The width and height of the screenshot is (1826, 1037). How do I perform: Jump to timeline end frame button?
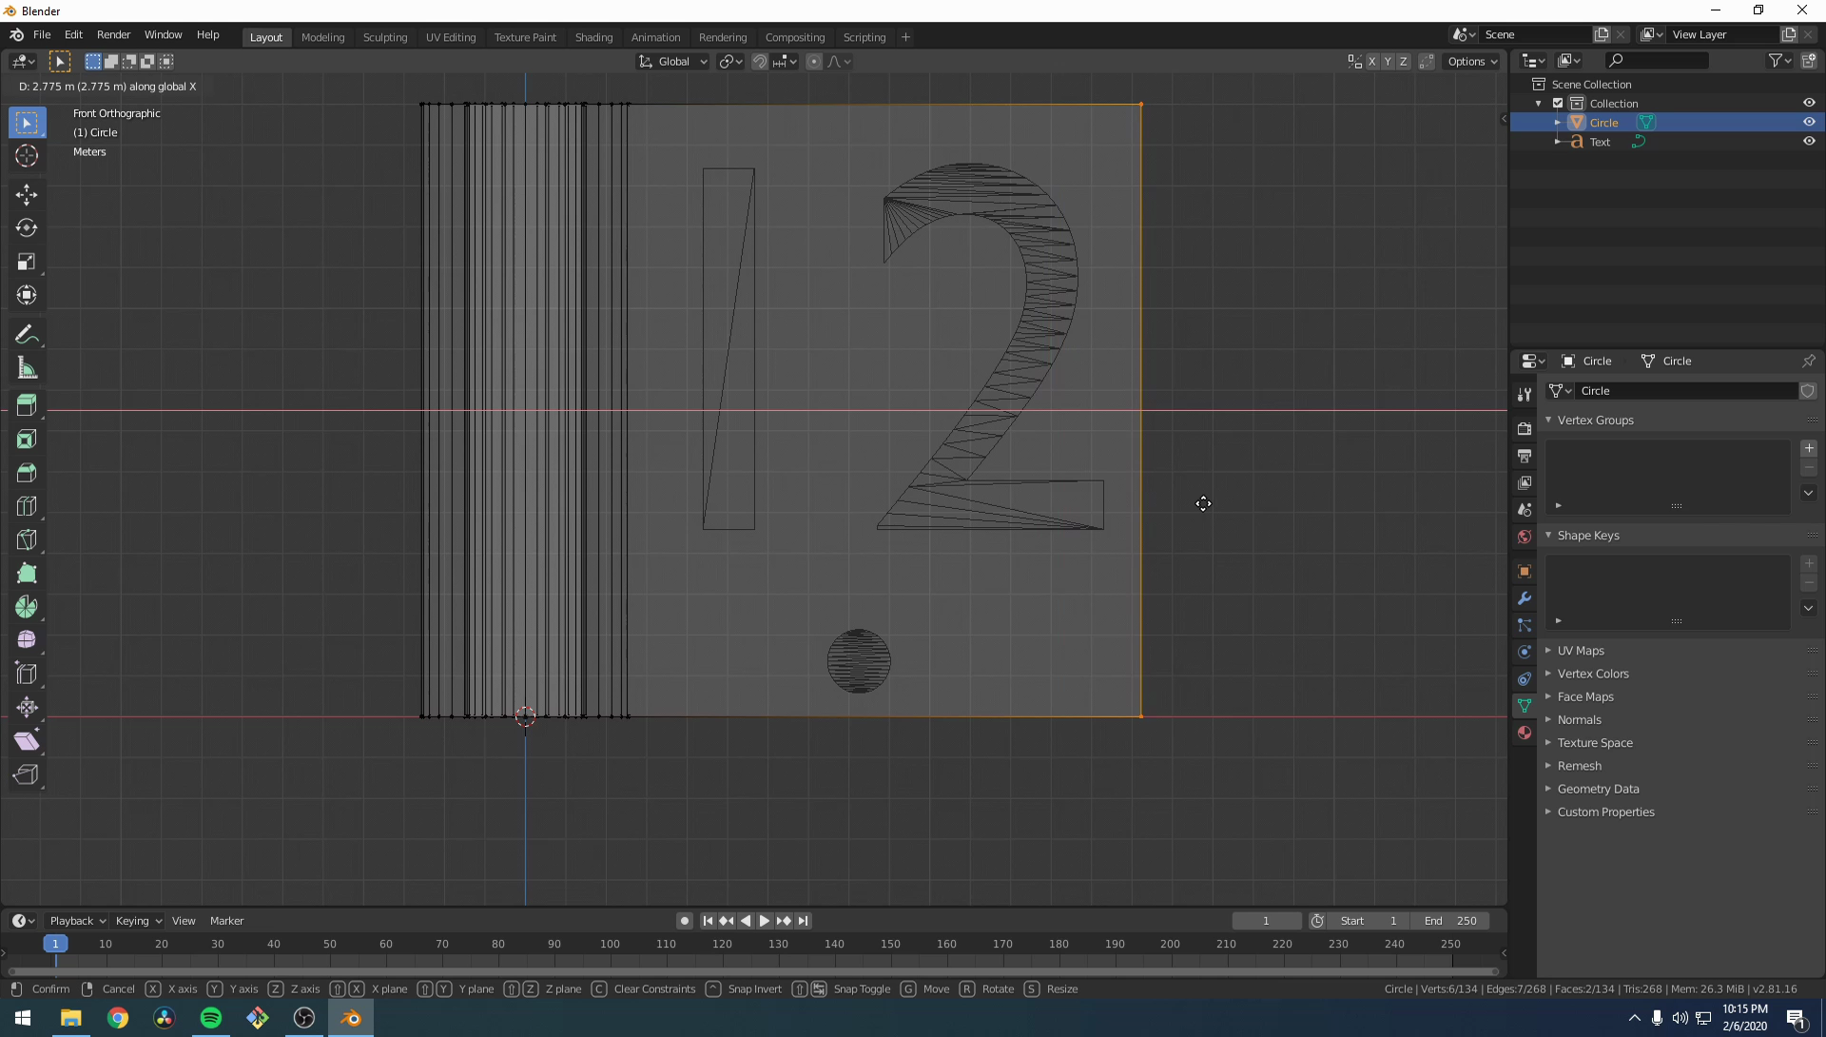[804, 921]
